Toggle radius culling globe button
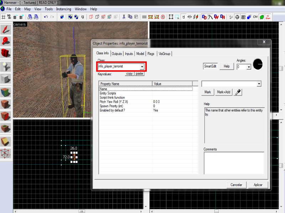285x213 pixels. [237, 17]
